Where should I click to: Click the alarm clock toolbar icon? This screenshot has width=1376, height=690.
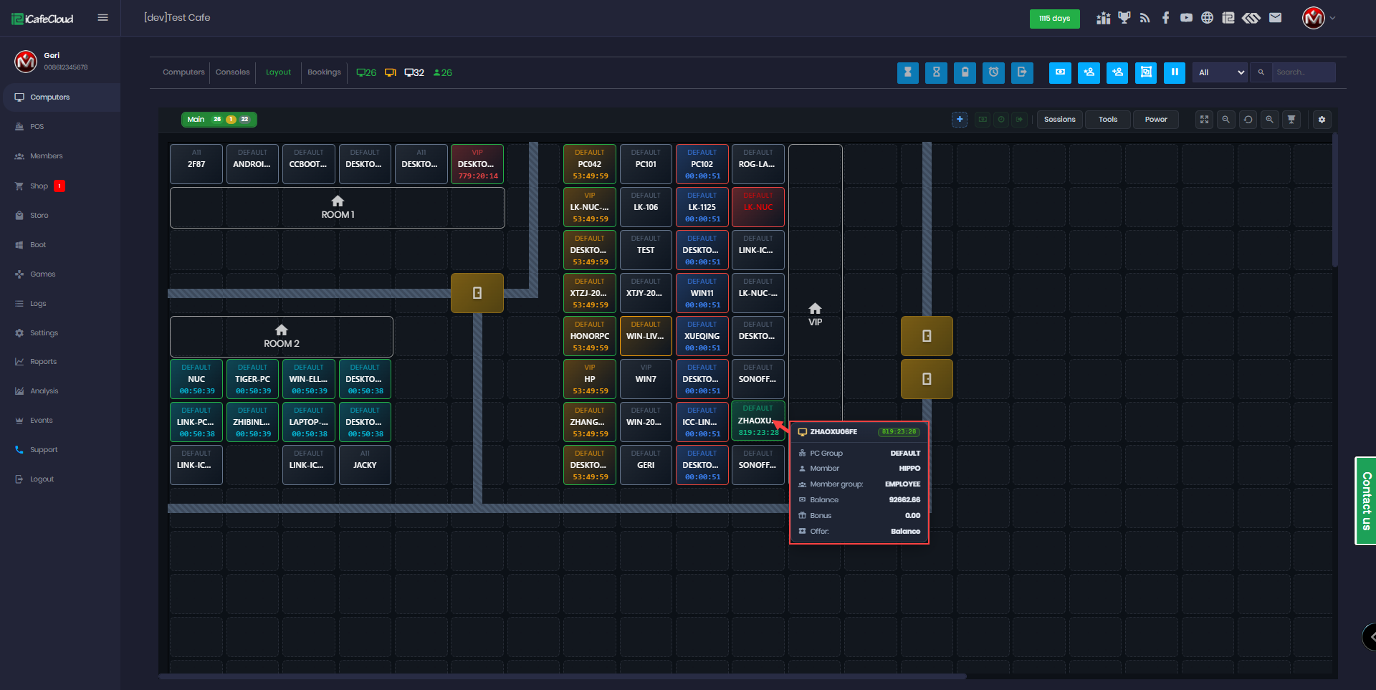click(x=993, y=72)
